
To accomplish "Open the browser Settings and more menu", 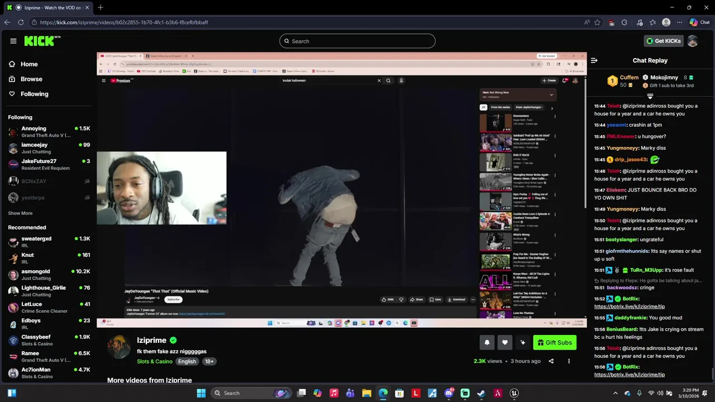I will [679, 22].
